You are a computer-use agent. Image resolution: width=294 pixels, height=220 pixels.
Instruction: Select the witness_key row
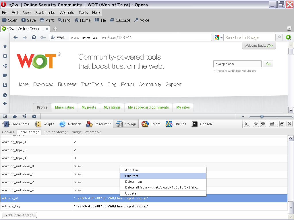pos(144,206)
